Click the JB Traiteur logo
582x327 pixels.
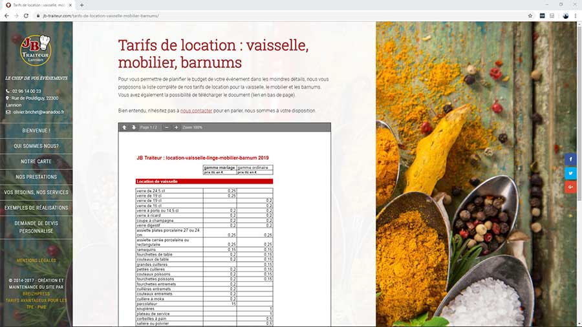[36, 50]
